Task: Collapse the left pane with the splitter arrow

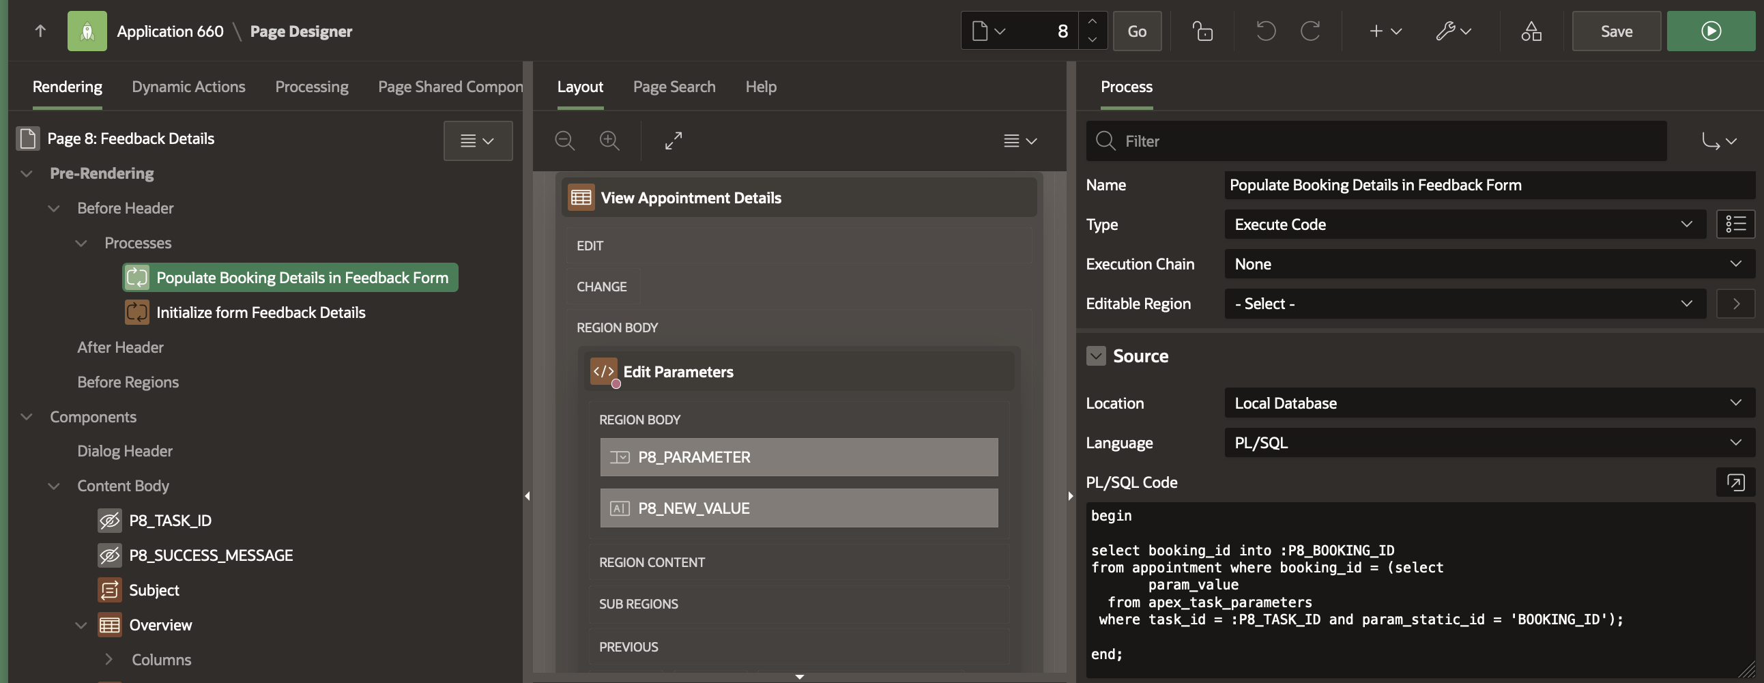Action: click(527, 496)
